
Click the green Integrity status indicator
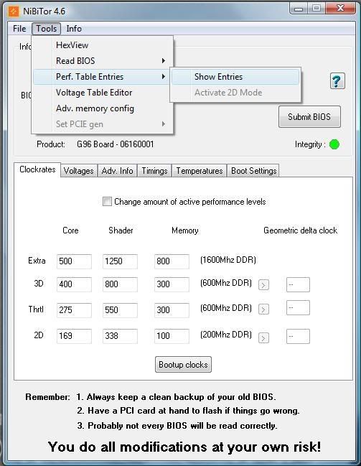(x=334, y=144)
